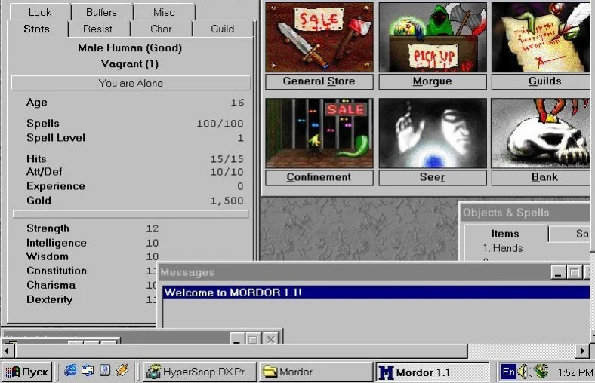This screenshot has width=595, height=383.
Task: Launch Internet Explorer from quick launch
Action: coord(70,370)
